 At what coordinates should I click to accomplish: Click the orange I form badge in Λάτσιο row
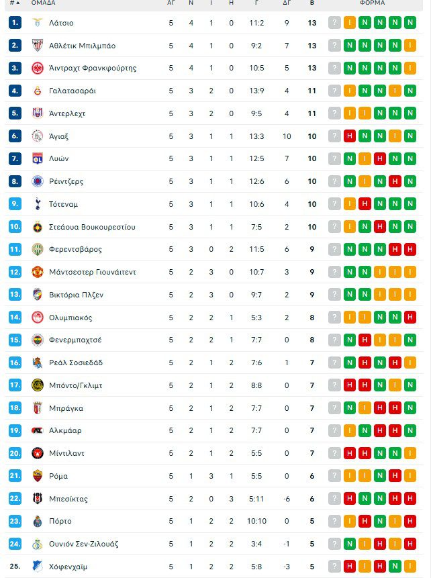click(350, 23)
